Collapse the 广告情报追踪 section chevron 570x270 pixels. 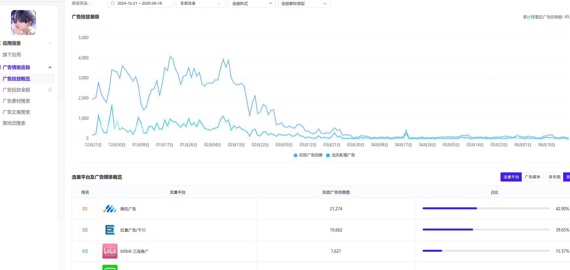pyautogui.click(x=50, y=67)
